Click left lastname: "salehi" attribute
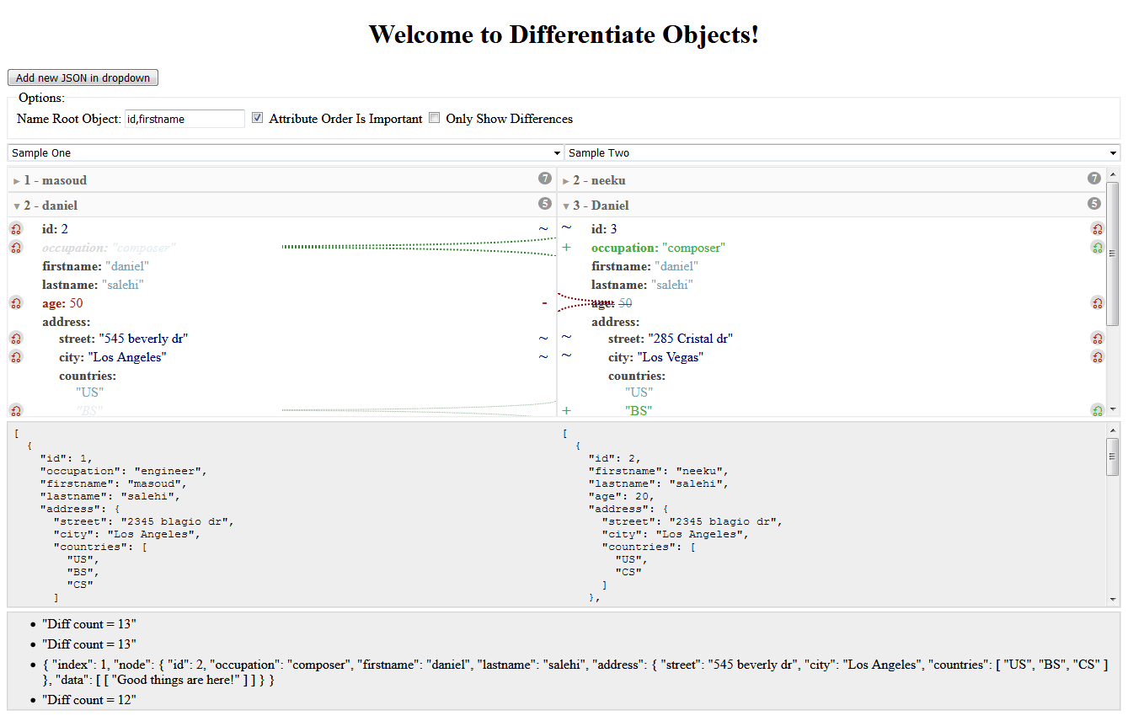The width and height of the screenshot is (1128, 721). (93, 285)
